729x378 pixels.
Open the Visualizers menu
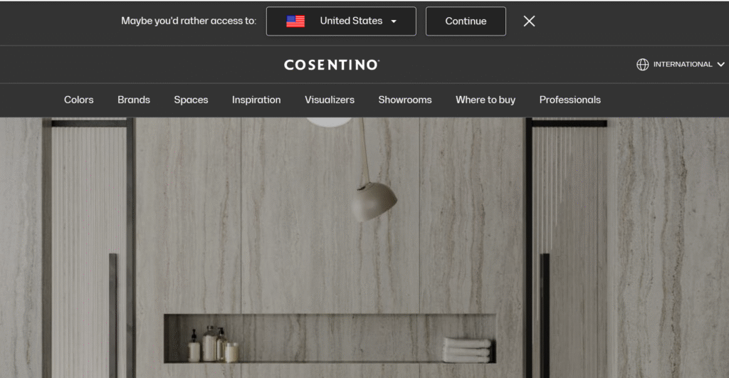coord(330,100)
